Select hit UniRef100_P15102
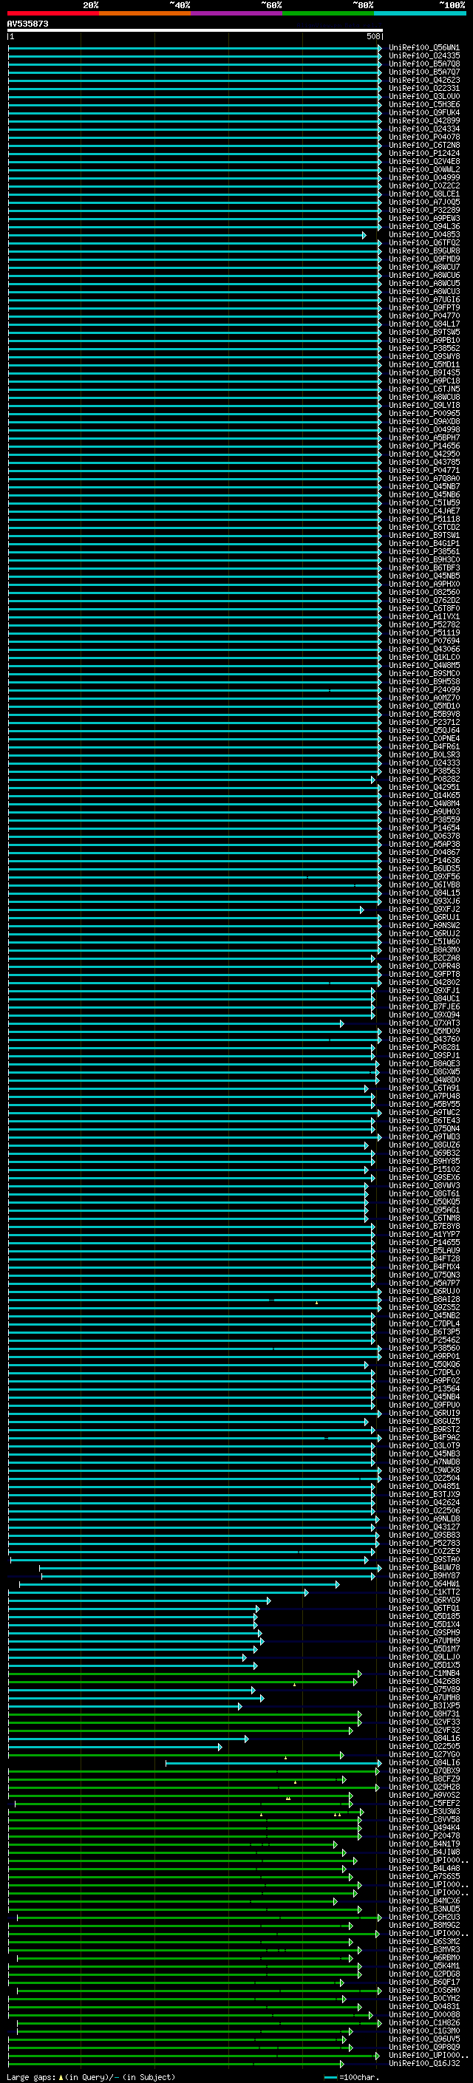473x2083 pixels. point(424,1169)
